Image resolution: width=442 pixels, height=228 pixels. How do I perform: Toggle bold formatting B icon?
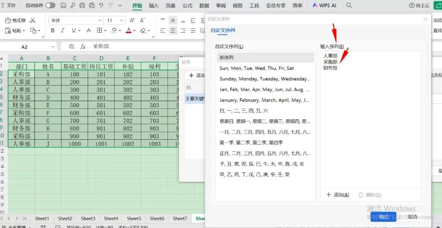pos(52,30)
